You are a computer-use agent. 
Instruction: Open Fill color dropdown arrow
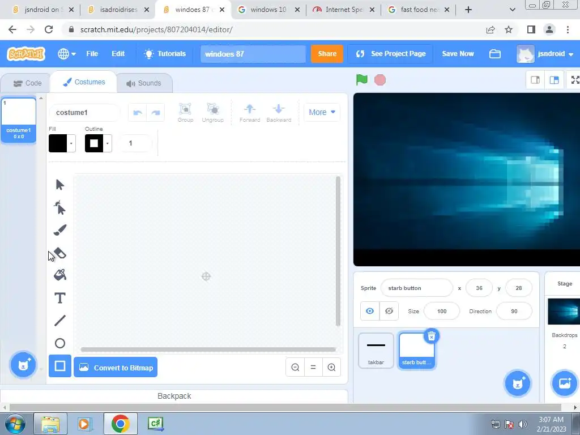click(71, 143)
